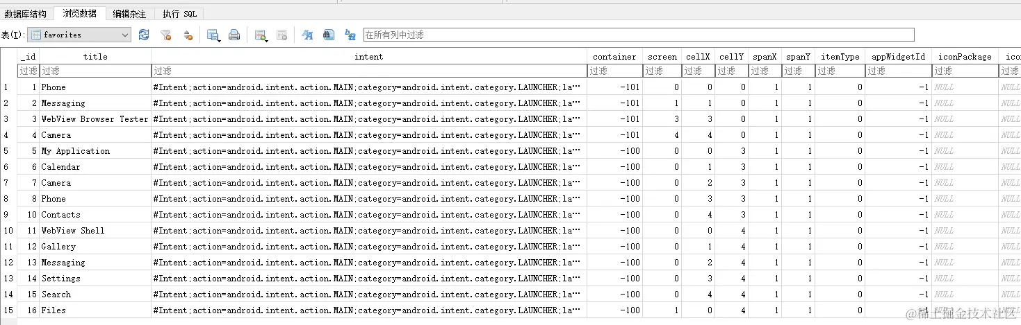
Task: Sort by the intent column header
Action: pyautogui.click(x=369, y=57)
